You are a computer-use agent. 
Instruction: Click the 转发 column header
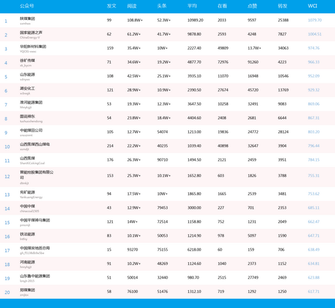pos(283,6)
